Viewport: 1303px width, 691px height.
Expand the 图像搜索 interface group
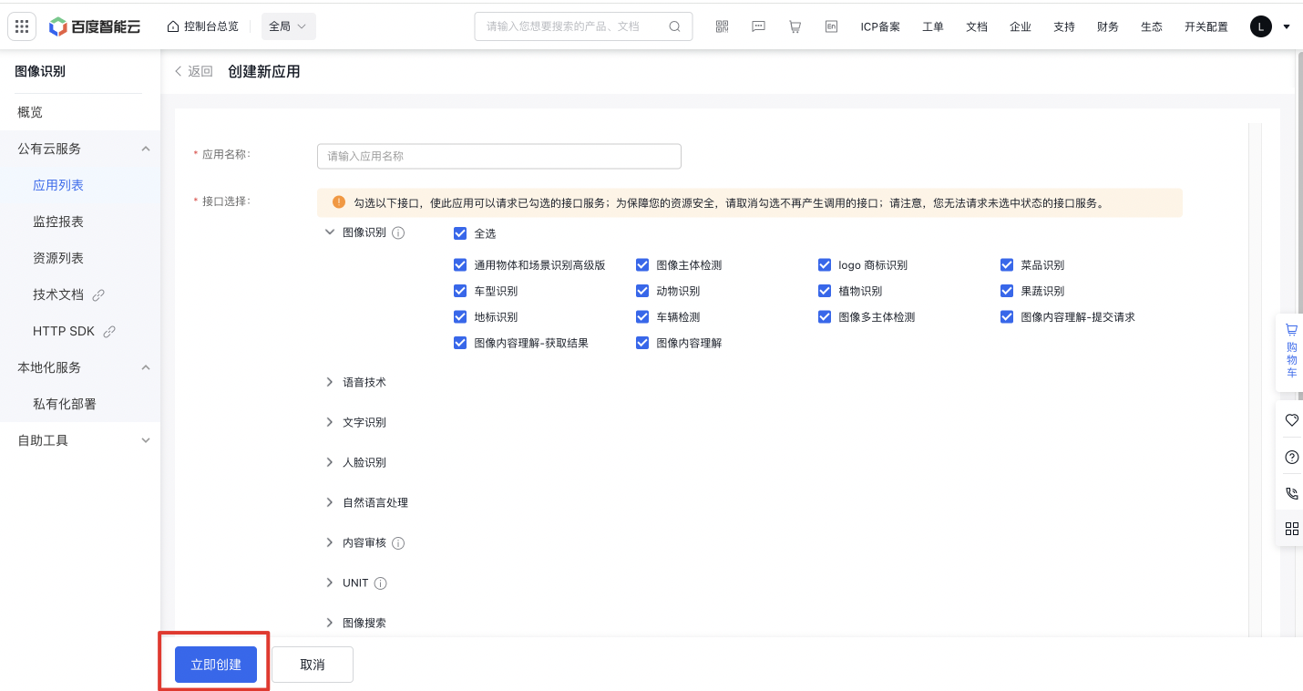(x=330, y=623)
